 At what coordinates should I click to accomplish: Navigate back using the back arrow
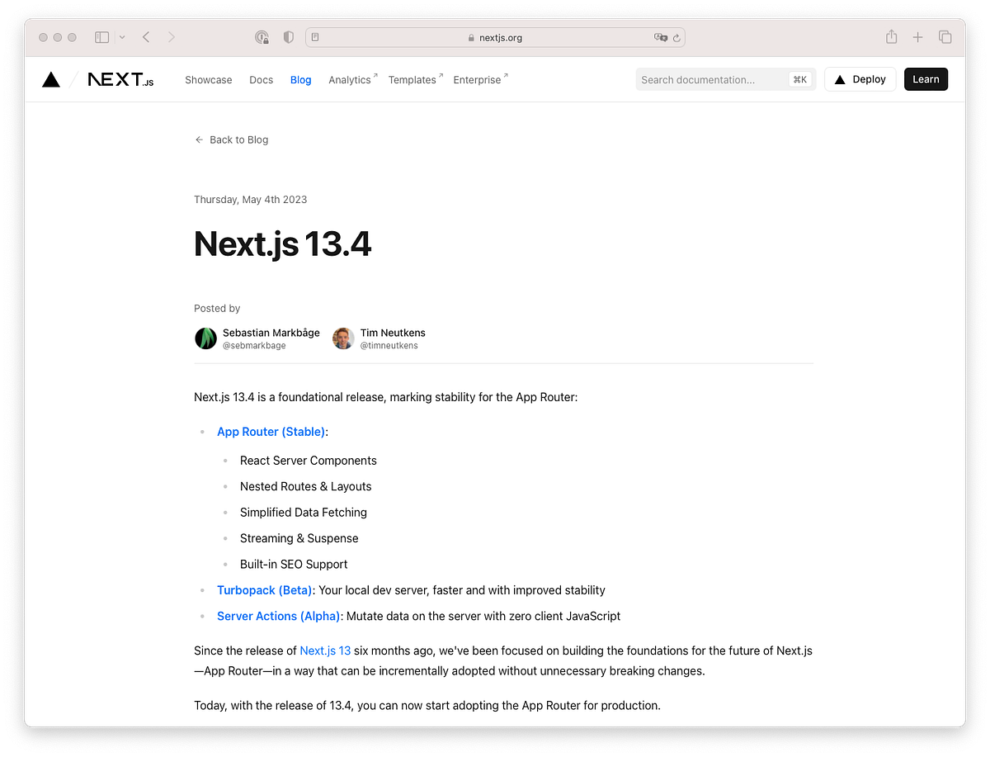pyautogui.click(x=145, y=37)
